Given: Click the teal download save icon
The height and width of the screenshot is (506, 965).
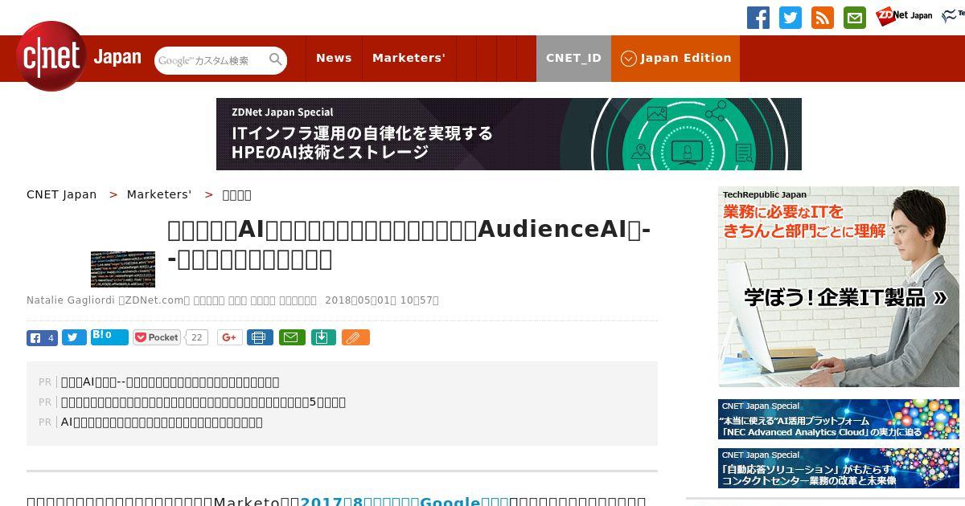Looking at the screenshot, I should (x=322, y=337).
